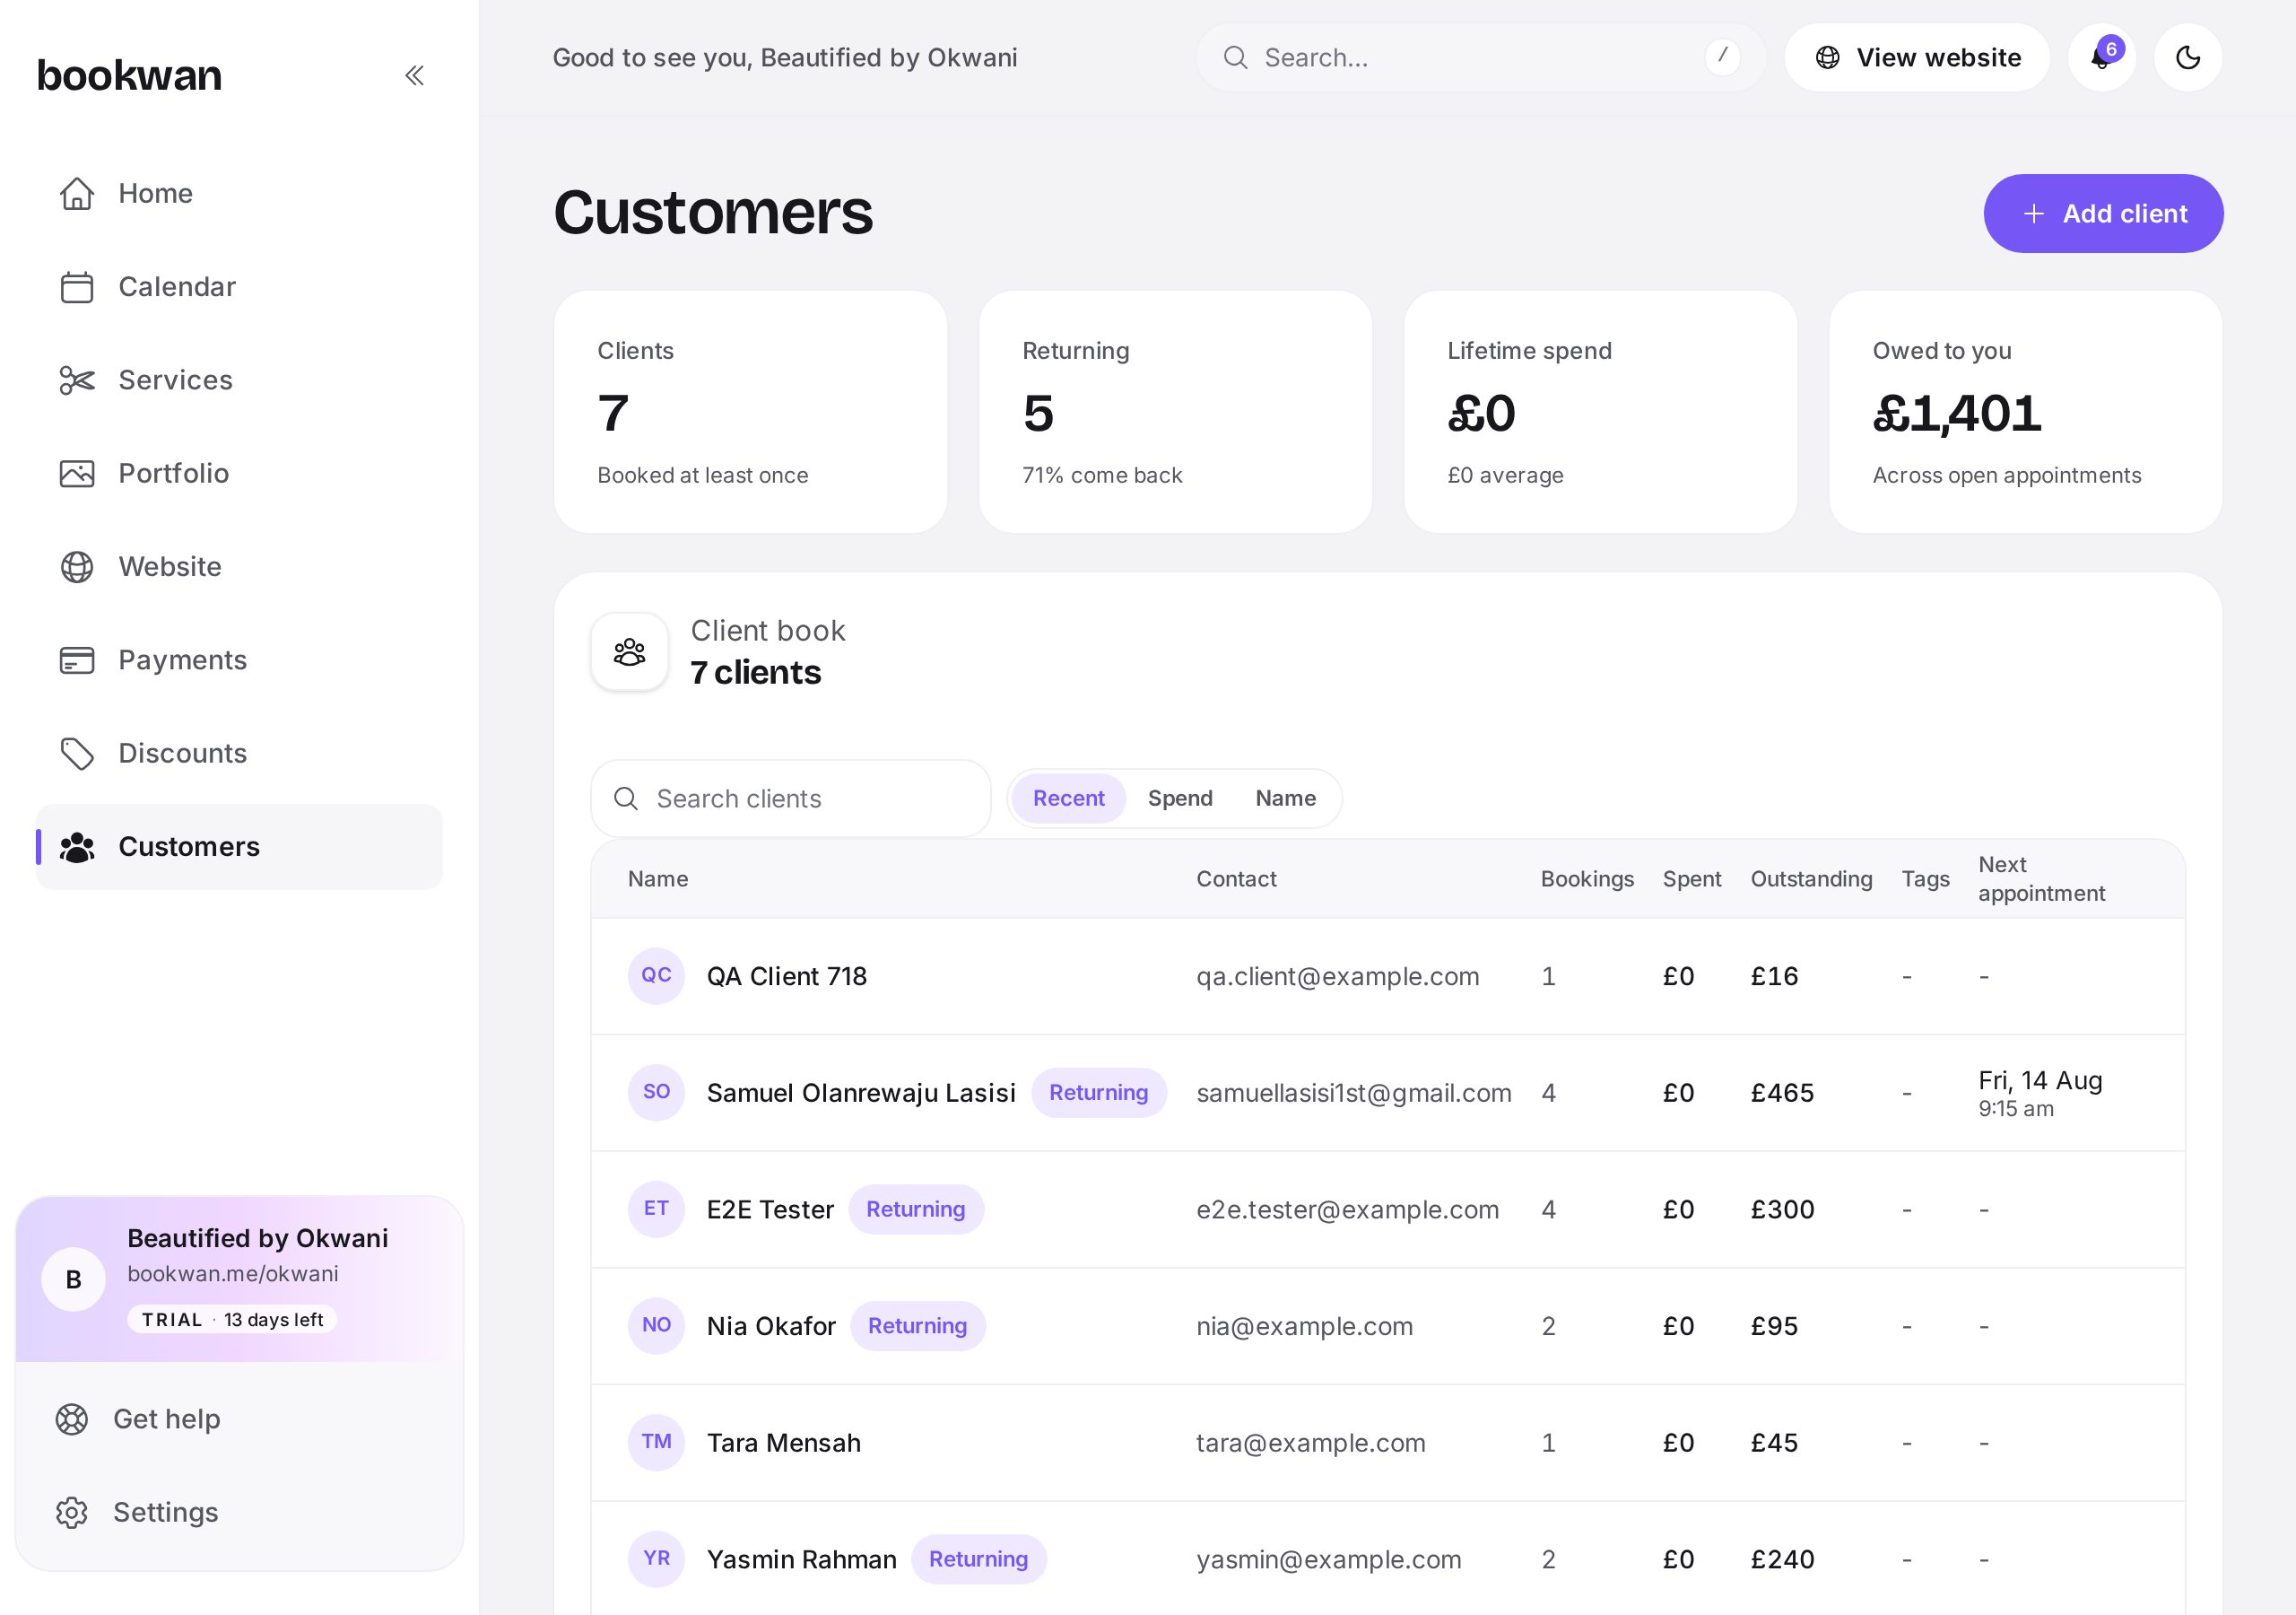2296x1615 pixels.
Task: Sort clients by Name tab
Action: coord(1285,799)
